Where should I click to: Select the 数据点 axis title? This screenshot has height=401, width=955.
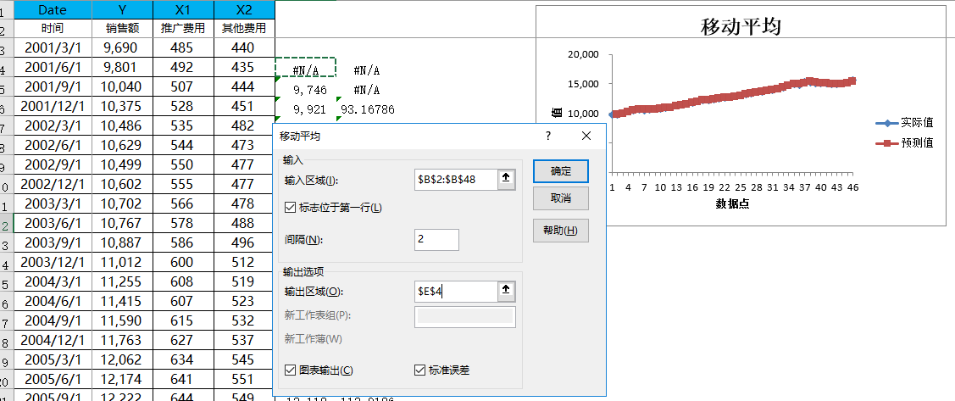(x=732, y=204)
